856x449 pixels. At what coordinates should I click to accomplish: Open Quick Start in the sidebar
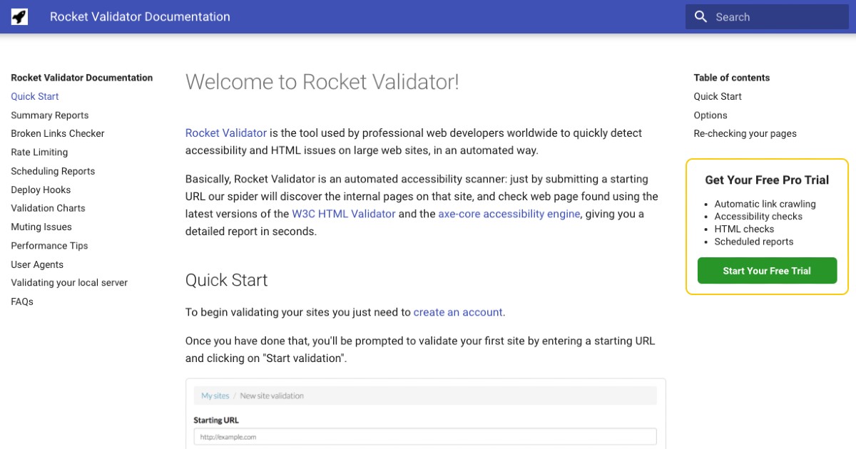point(34,96)
